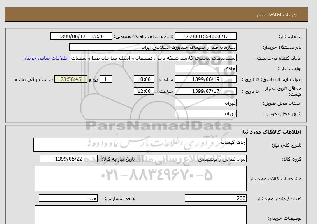Click the شهر محل تحویل label

pyautogui.click(x=283, y=114)
